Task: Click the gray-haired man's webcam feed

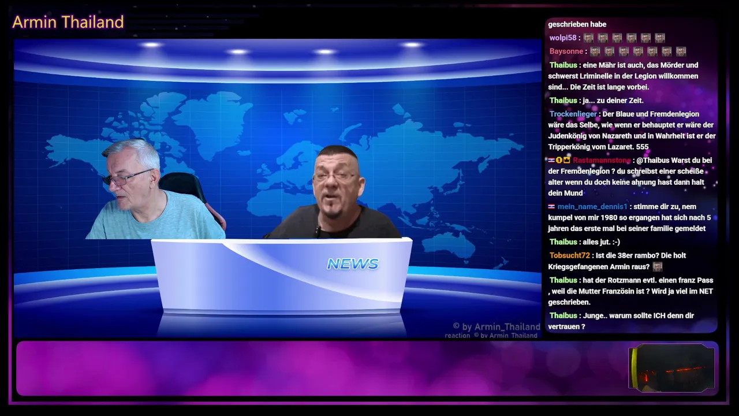Action: 155,189
